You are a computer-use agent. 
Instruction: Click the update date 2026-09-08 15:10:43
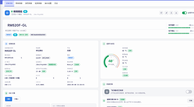click(x=76, y=85)
